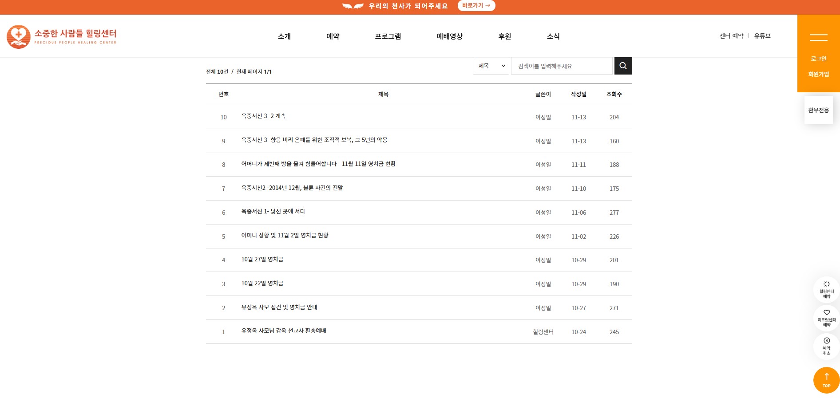The image size is (840, 398).
Task: Open post 옥중서신 3- 2 계속
Action: pos(263,116)
